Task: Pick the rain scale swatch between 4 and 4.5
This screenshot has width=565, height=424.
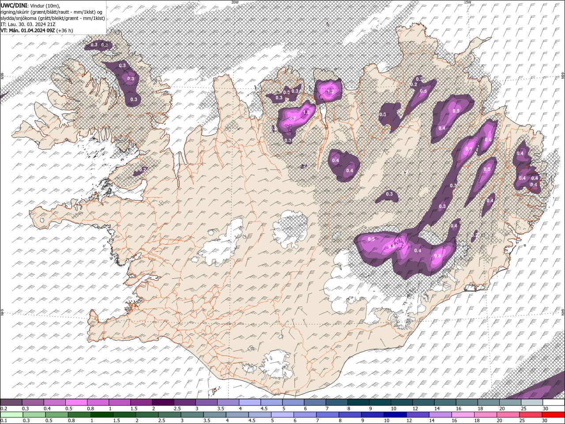Action: [x=237, y=415]
